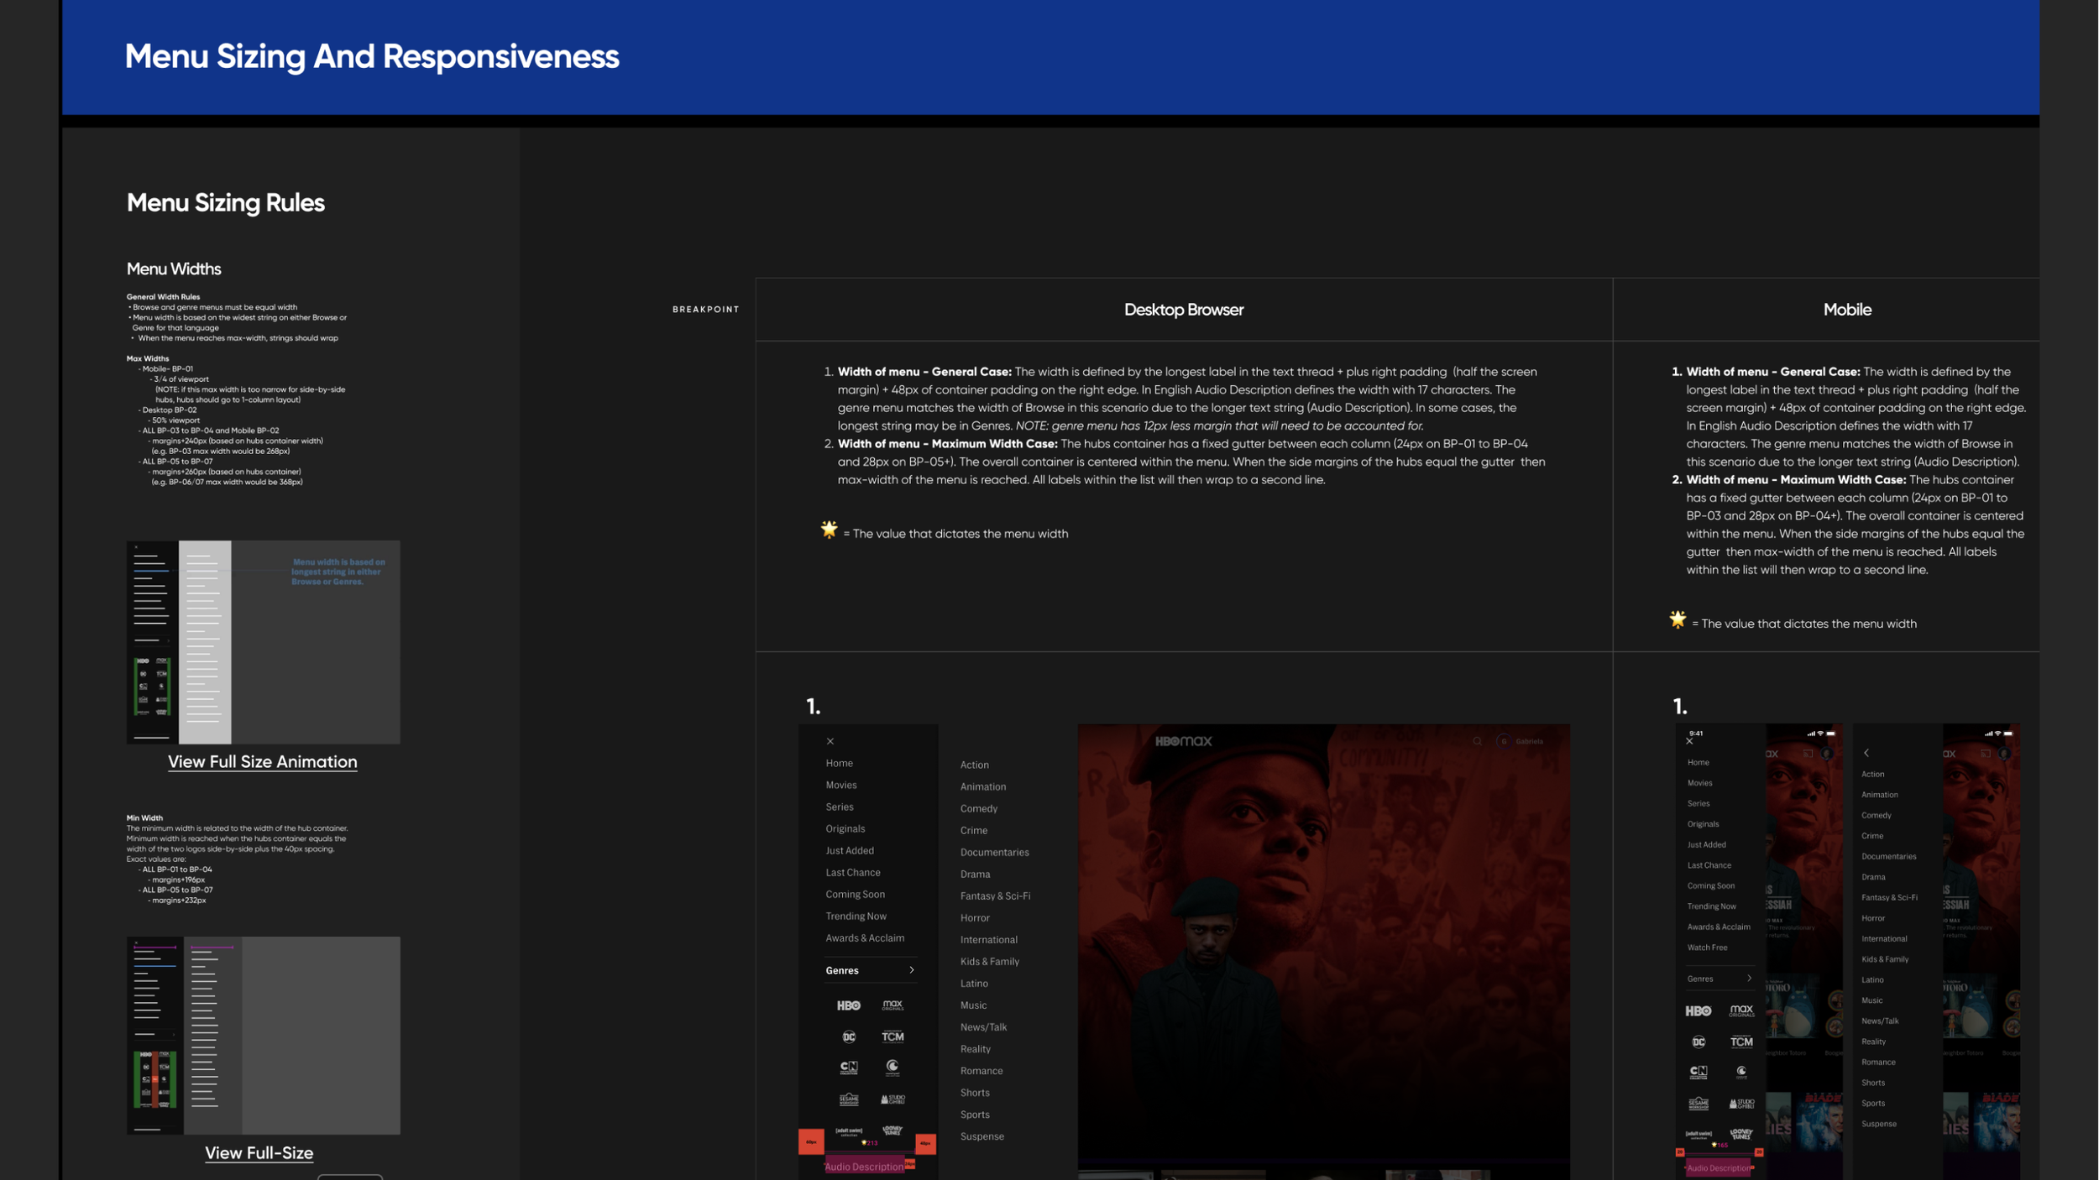2099x1180 pixels.
Task: Click the Studio Ghibli logo in desktop menu
Action: [892, 1099]
